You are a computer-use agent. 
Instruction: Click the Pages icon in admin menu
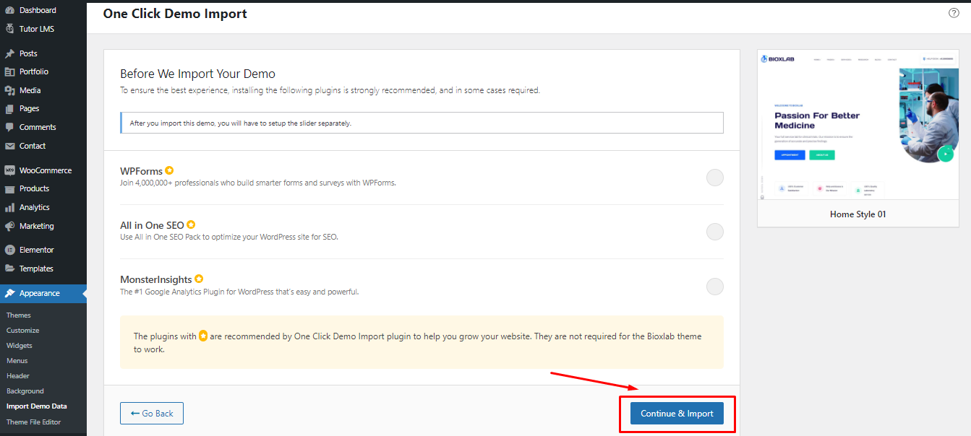9,108
